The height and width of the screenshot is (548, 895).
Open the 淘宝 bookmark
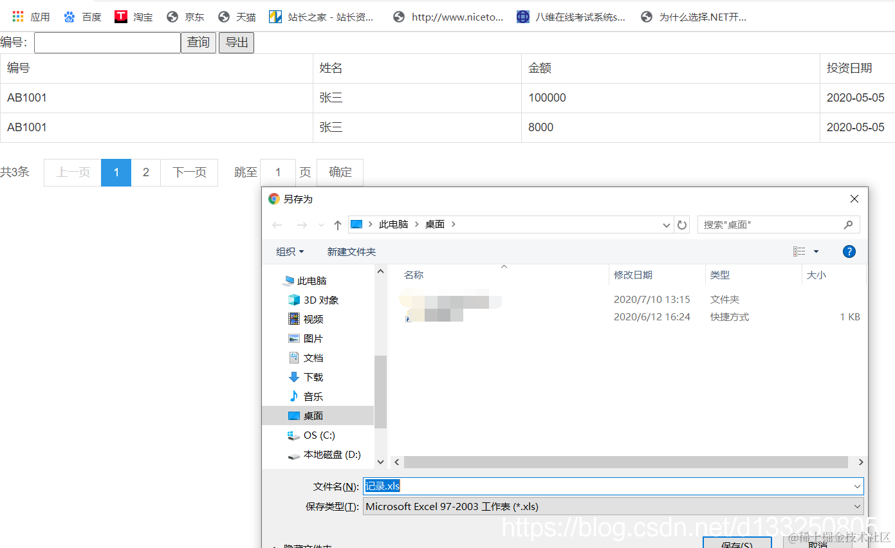click(134, 17)
